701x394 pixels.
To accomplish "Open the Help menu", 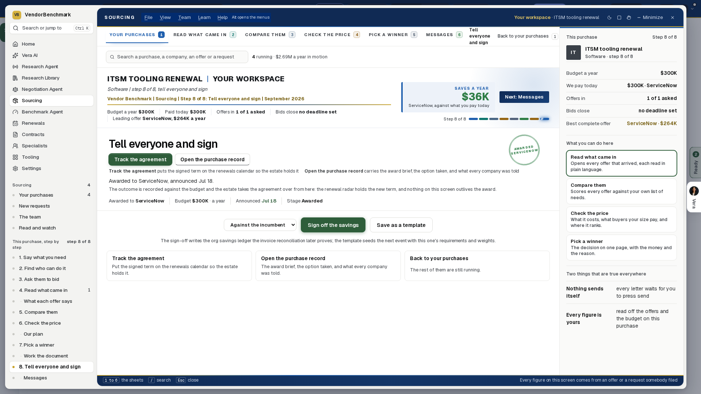I will (x=222, y=18).
